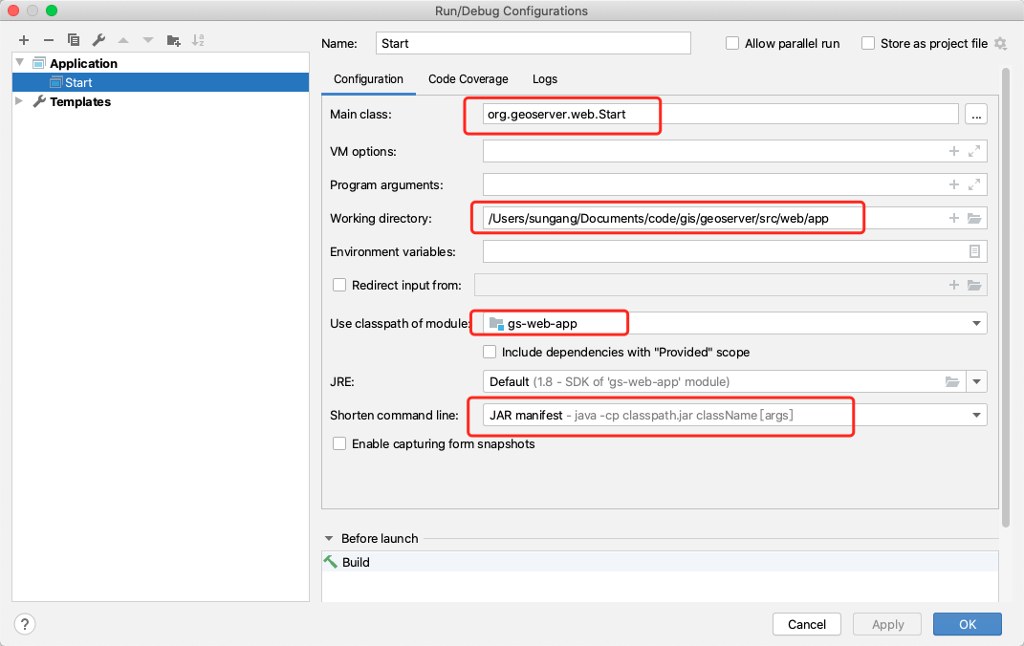Screen dimensions: 1024x646
Task: Open the Use classpath of module dropdown
Action: (x=976, y=324)
